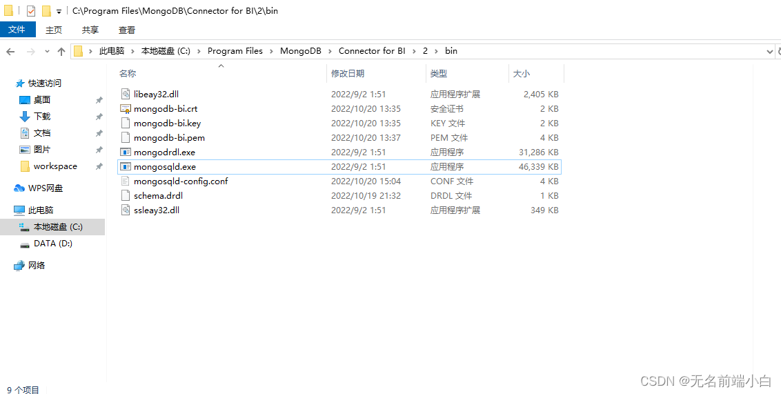Click the ssleay32.dll file icon
This screenshot has height=394, width=781.
pos(126,210)
